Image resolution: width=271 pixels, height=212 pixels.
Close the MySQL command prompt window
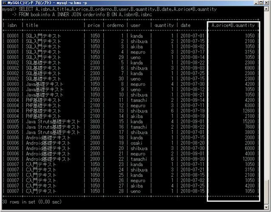(266, 3)
